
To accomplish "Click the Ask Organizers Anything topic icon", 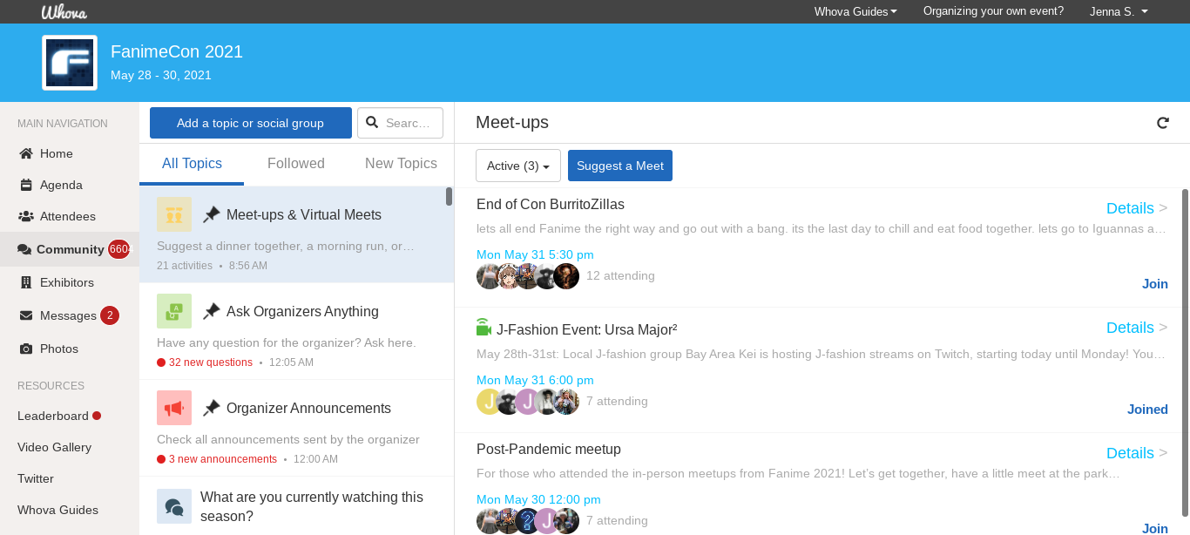I will point(174,311).
